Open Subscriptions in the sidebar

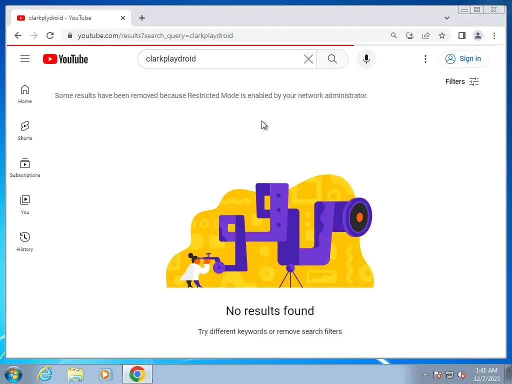tap(25, 168)
